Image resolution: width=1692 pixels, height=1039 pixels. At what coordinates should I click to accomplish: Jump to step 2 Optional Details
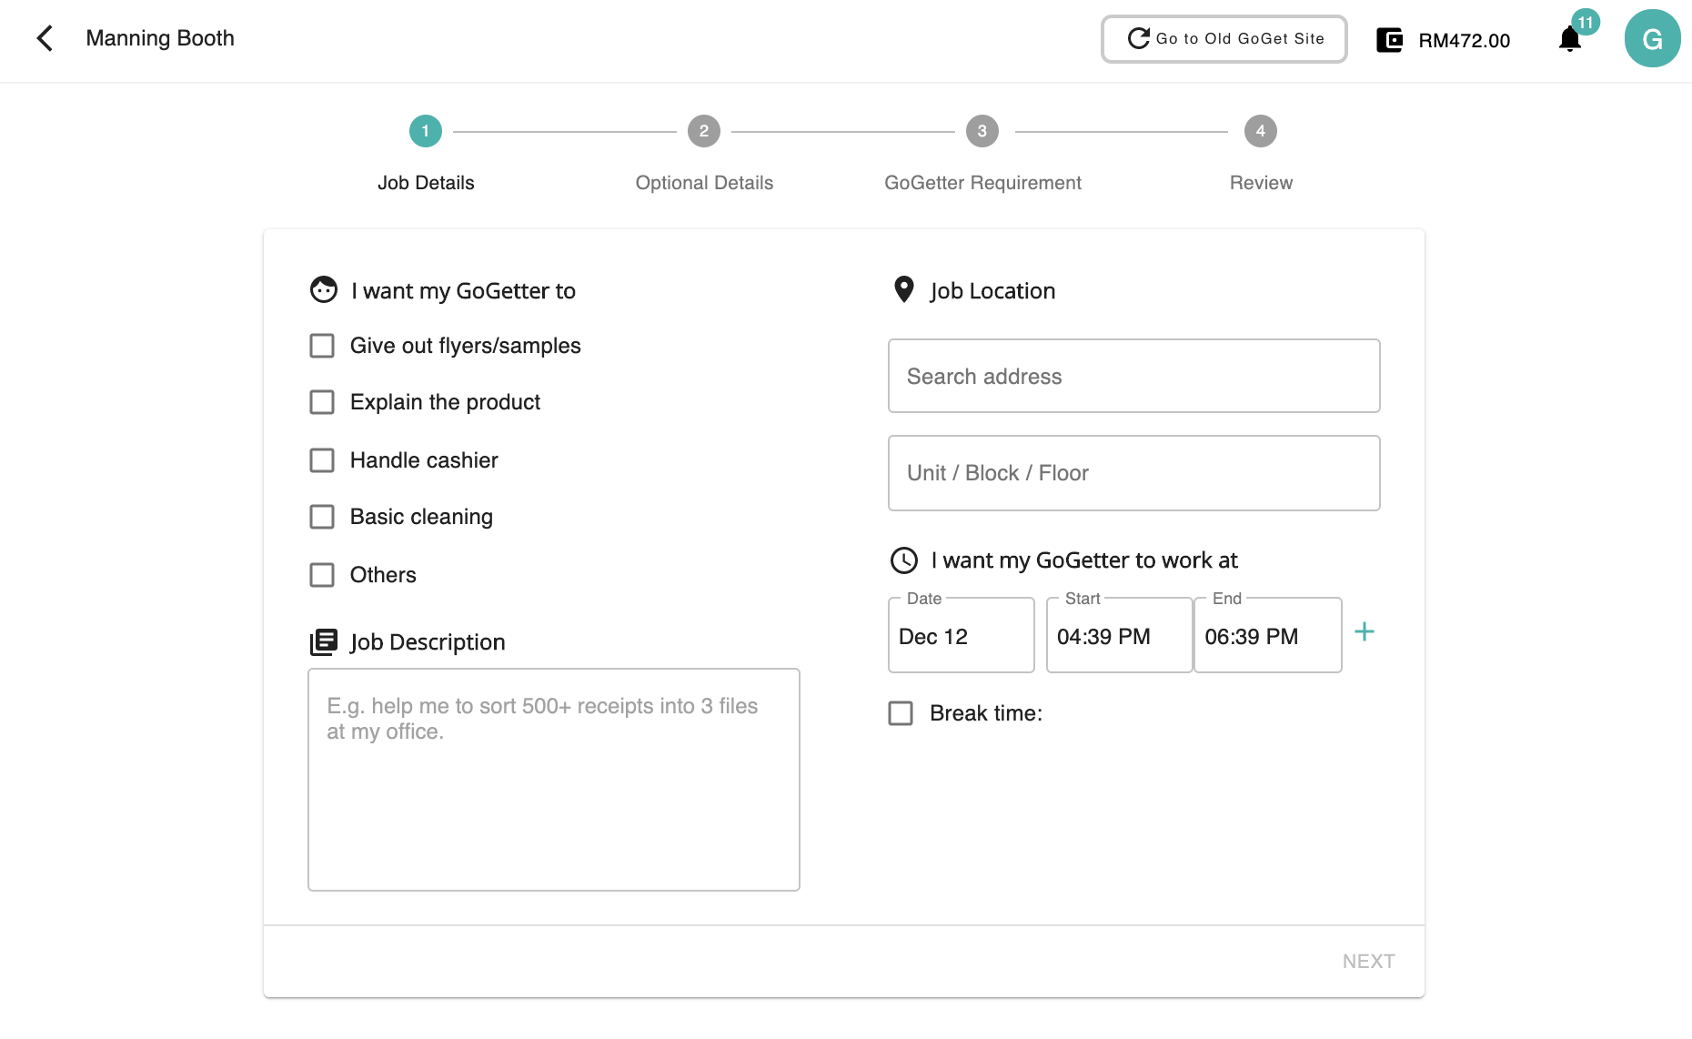coord(703,131)
